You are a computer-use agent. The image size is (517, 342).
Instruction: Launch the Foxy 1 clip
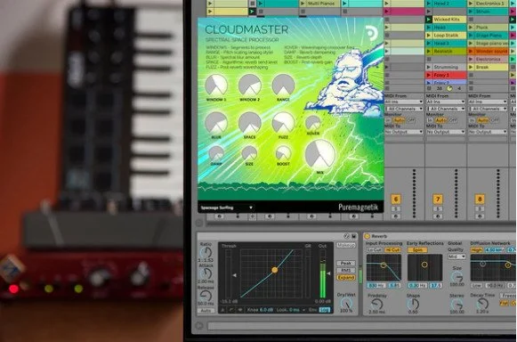coord(429,75)
